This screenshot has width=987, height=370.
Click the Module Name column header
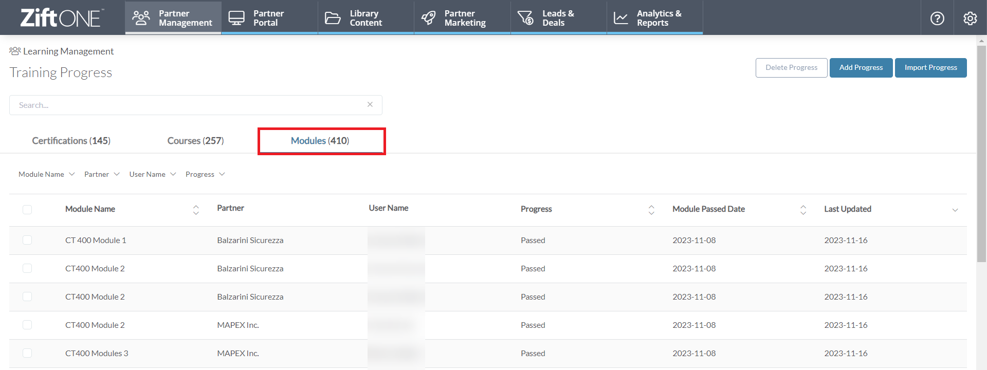coord(90,209)
